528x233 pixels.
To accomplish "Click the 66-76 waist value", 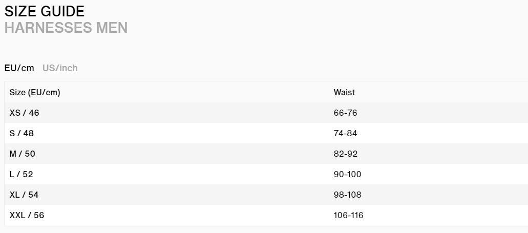I will tap(345, 113).
